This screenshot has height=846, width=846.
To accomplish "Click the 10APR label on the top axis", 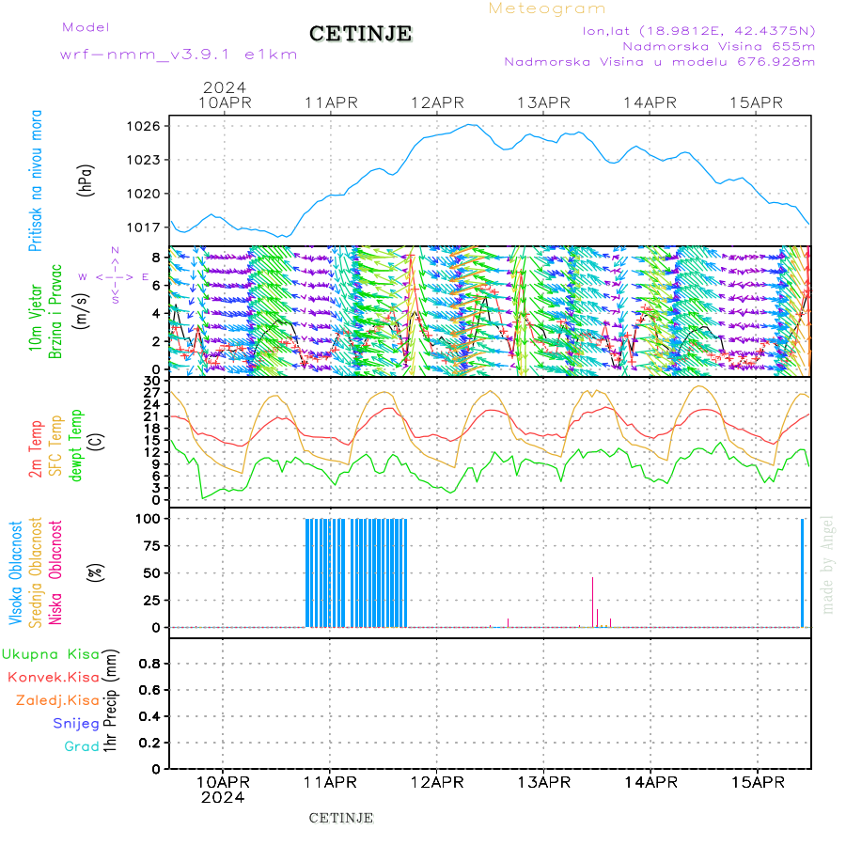I will pos(225,102).
